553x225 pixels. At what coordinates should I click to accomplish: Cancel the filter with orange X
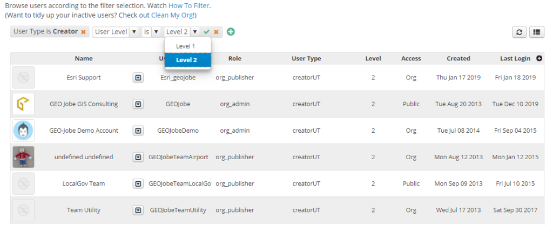point(216,32)
